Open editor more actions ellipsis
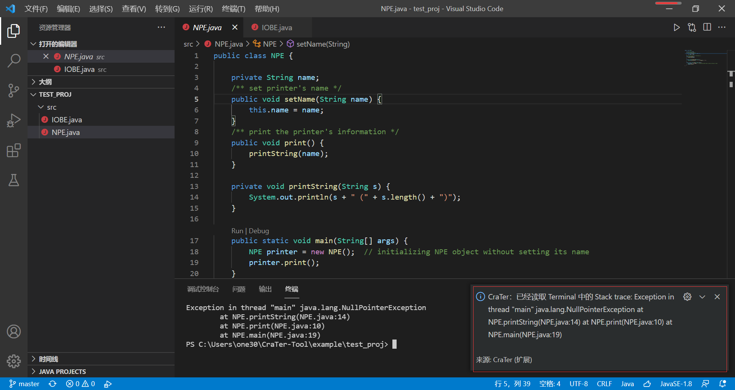Screen dimensions: 735x390 [722, 27]
